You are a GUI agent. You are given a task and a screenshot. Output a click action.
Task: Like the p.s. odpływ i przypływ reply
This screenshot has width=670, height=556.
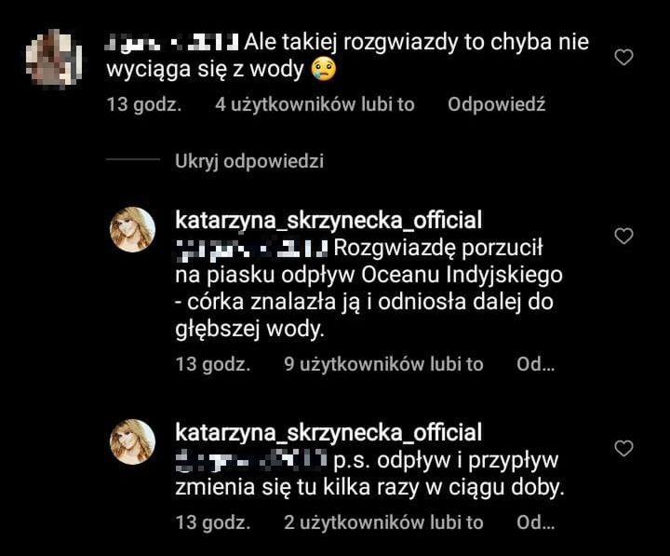(623, 448)
